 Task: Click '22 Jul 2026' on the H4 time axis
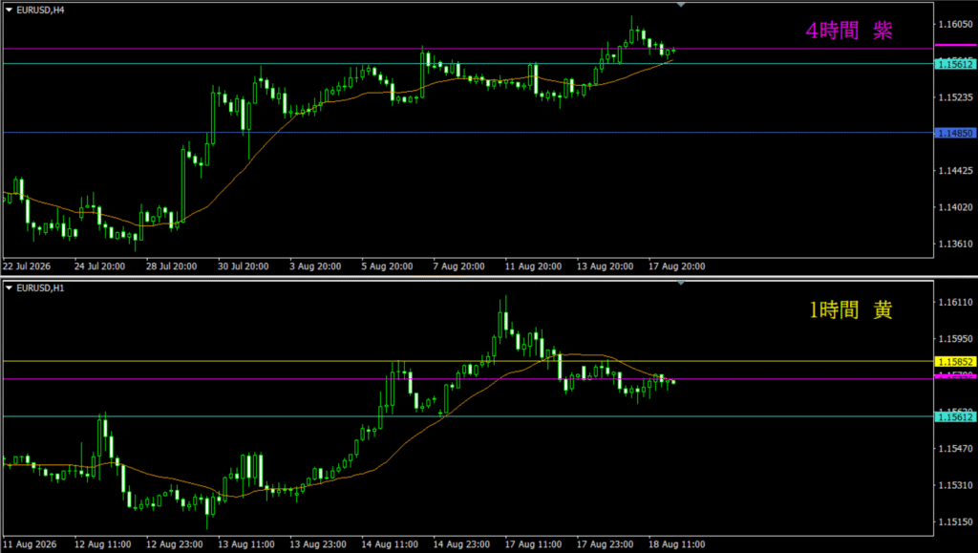click(27, 266)
